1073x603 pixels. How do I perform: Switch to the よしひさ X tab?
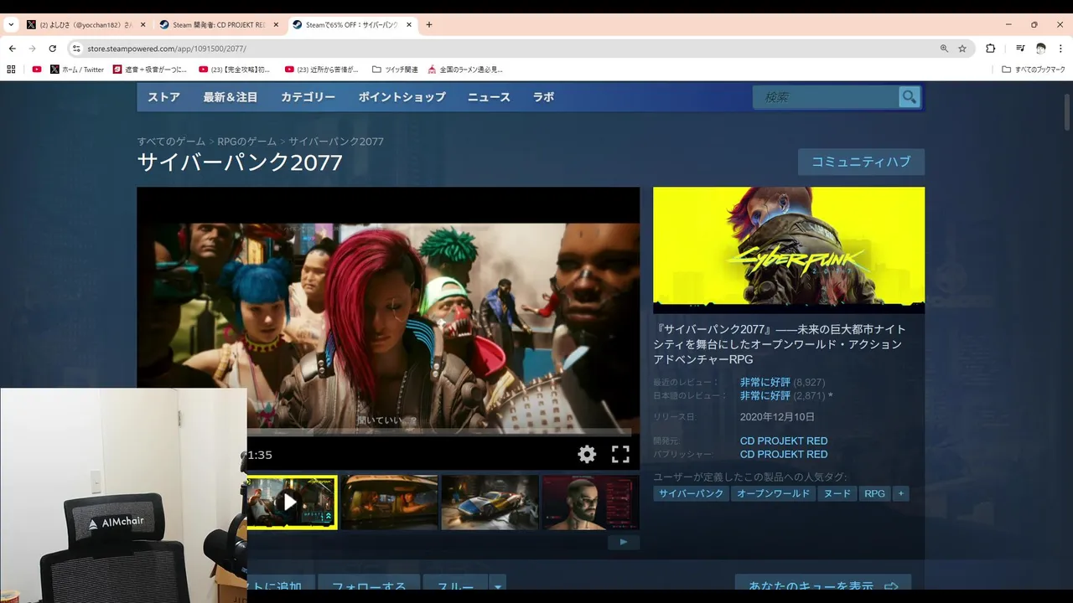(79, 24)
